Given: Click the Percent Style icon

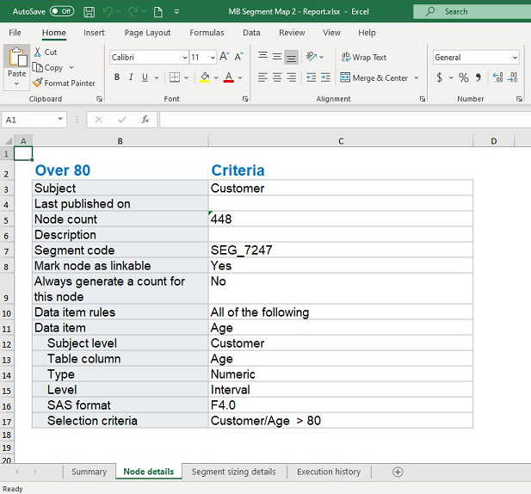Looking at the screenshot, I should (x=463, y=77).
